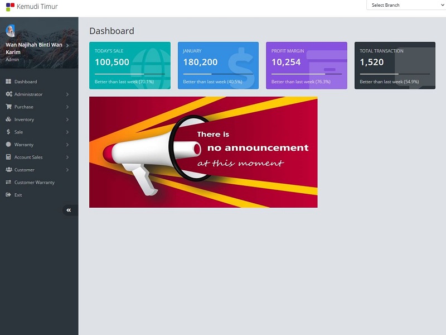The image size is (446, 335).
Task: Click the Profit Margin progress bar
Action: [306, 74]
